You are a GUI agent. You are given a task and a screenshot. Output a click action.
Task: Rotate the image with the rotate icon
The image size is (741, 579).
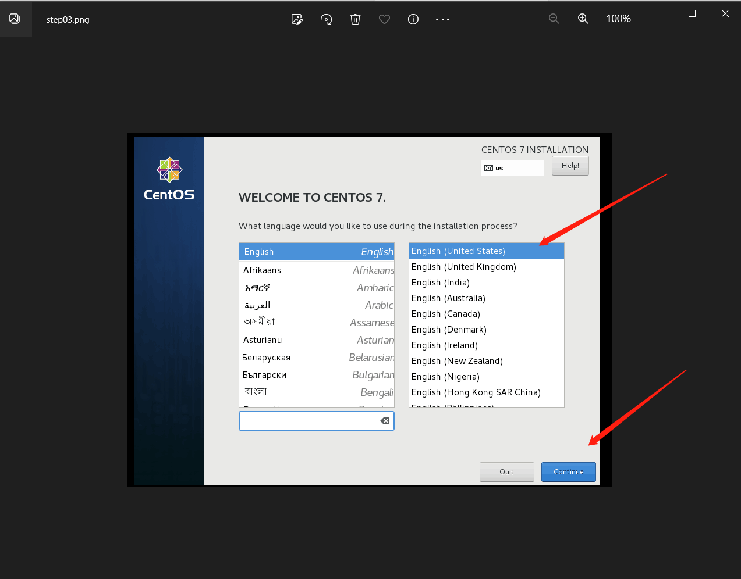[326, 19]
